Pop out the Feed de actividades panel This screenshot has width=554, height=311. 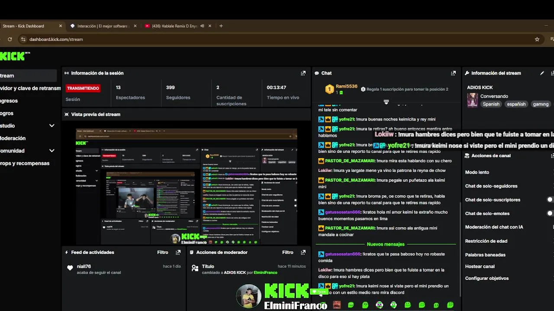[x=178, y=252]
